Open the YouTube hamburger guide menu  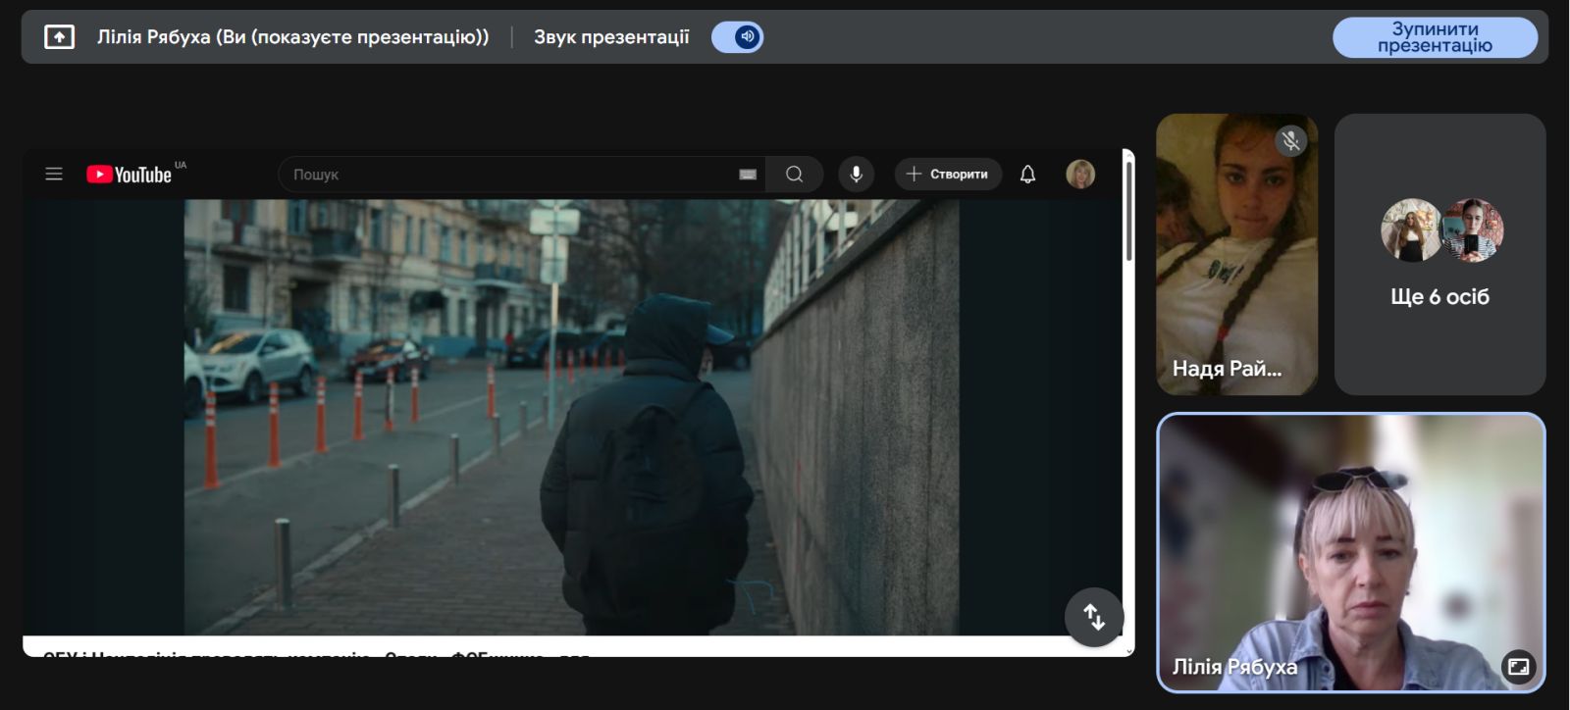pos(54,174)
